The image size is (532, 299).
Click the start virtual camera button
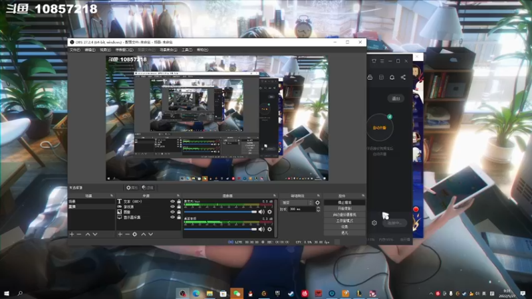[x=344, y=215]
